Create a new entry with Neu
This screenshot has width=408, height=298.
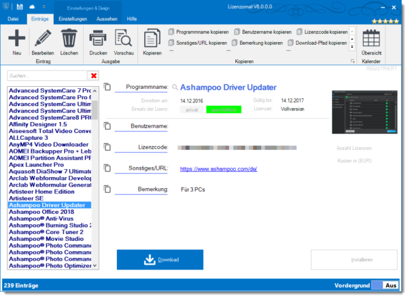coord(17,42)
